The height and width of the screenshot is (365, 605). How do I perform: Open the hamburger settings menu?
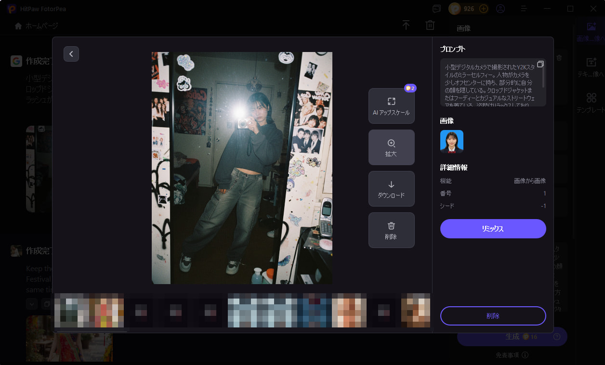pos(523,9)
